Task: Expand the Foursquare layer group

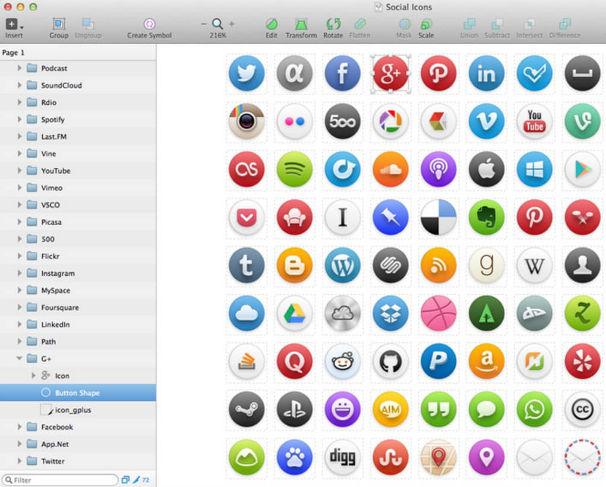Action: pos(20,307)
